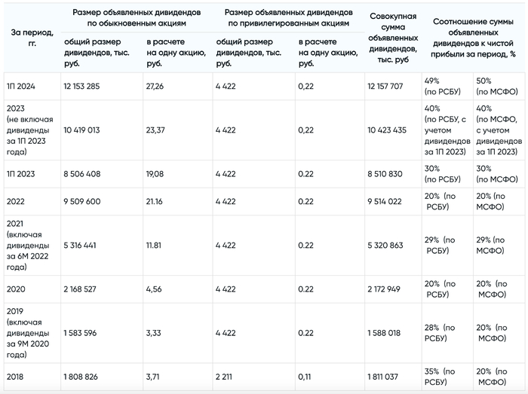Select the "35% (по РСБУ)" cell
528x394 pixels.
tap(441, 376)
